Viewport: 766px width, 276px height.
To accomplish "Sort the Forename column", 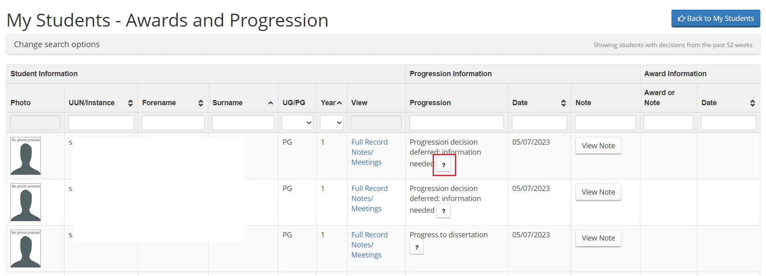I will 200,103.
